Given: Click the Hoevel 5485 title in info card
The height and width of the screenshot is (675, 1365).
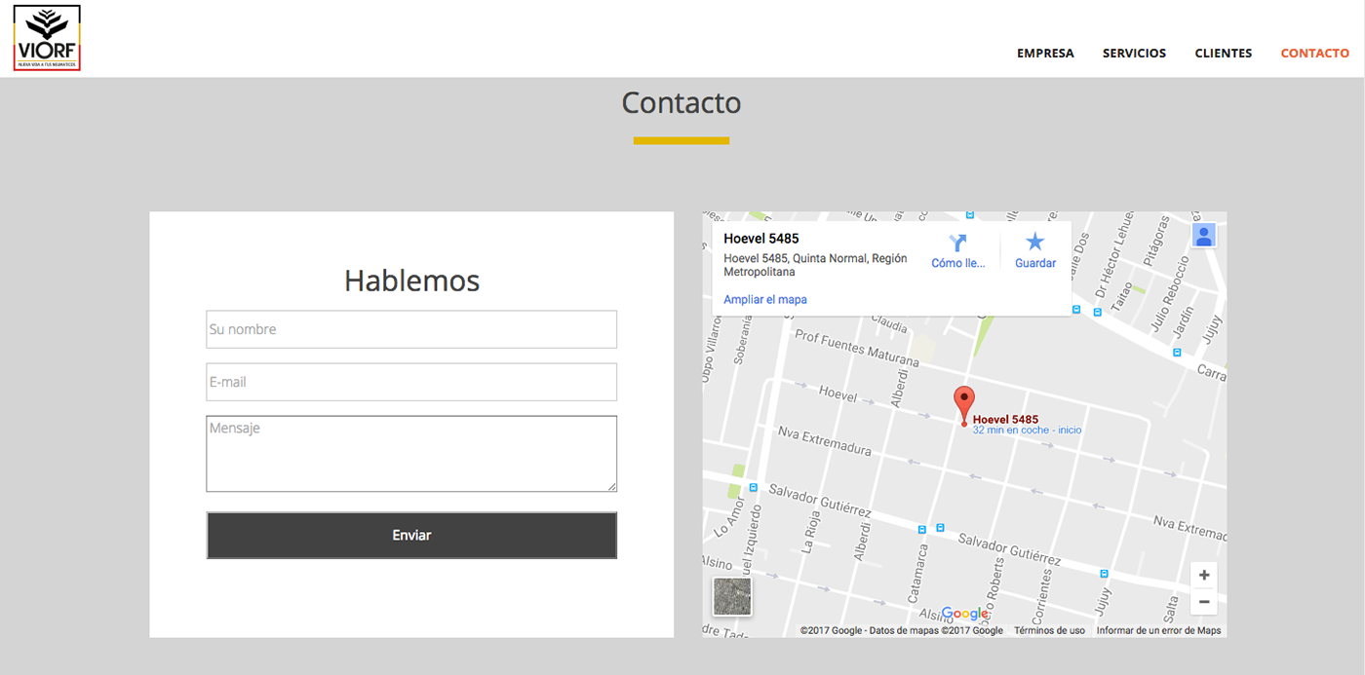Looking at the screenshot, I should (761, 239).
